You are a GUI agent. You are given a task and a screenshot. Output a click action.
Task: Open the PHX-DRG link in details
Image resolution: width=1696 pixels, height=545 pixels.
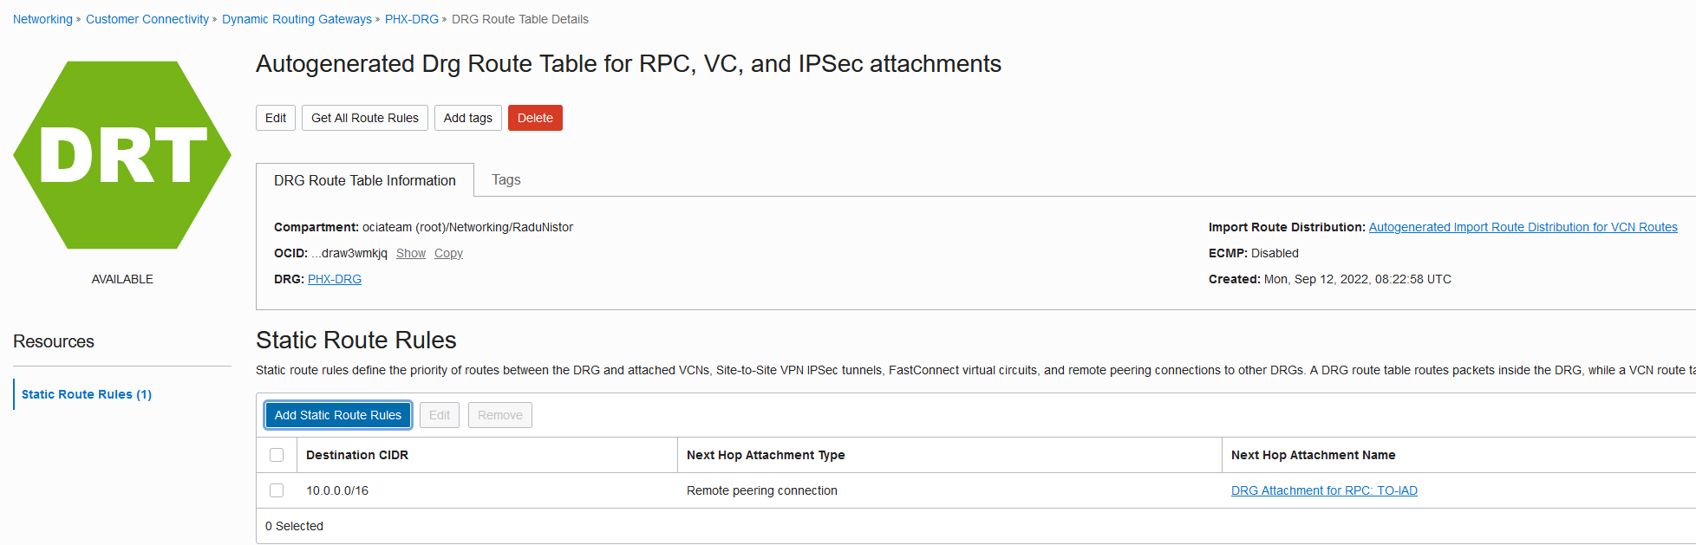[x=335, y=279]
